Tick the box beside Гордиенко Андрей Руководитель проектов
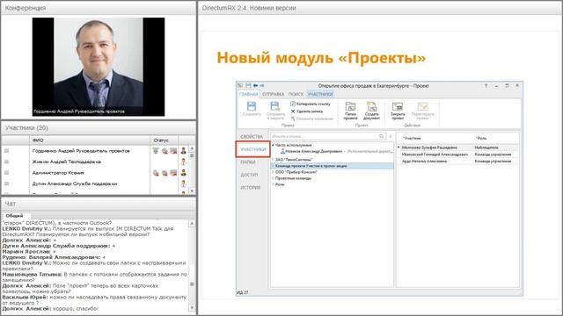 [x=6, y=151]
